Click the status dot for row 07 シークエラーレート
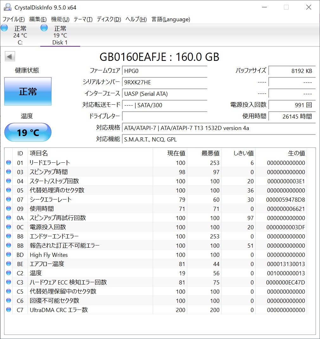Image resolution: width=320 pixels, height=339 pixels. 9,199
